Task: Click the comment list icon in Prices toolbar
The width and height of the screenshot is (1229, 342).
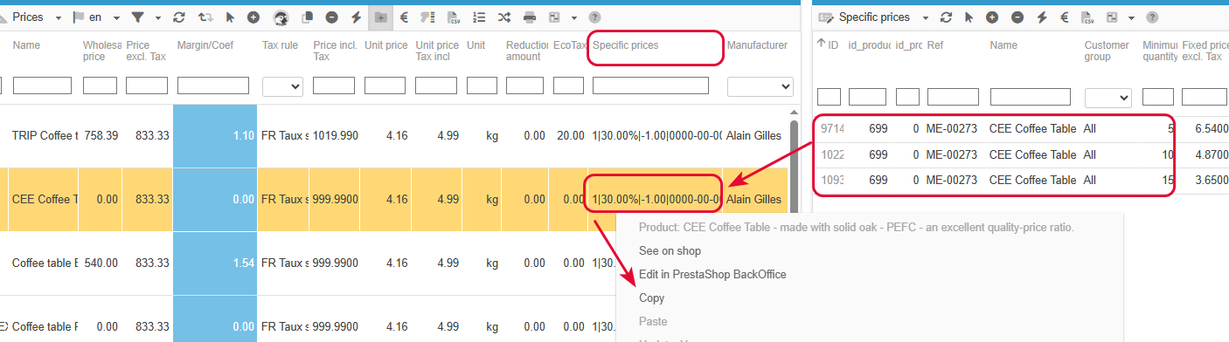Action: [428, 17]
